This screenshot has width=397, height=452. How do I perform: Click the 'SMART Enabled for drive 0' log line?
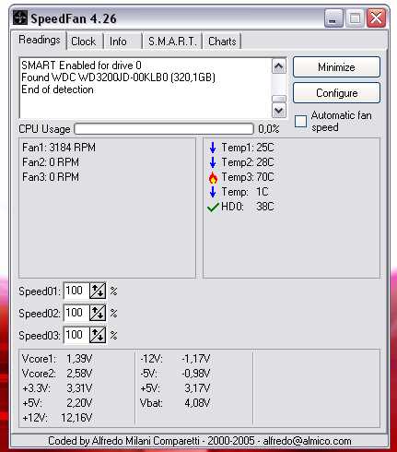point(81,65)
